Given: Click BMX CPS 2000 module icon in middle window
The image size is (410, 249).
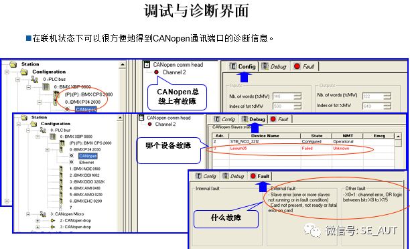Looking at the screenshot, I should [62, 143].
